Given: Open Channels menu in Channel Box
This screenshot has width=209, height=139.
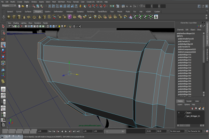Looking at the screenshot, I should point(180,30).
